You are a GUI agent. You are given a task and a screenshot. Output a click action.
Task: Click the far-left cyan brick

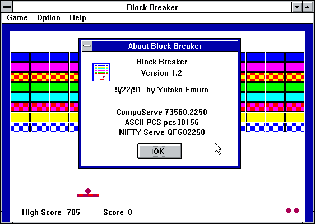[20, 97]
